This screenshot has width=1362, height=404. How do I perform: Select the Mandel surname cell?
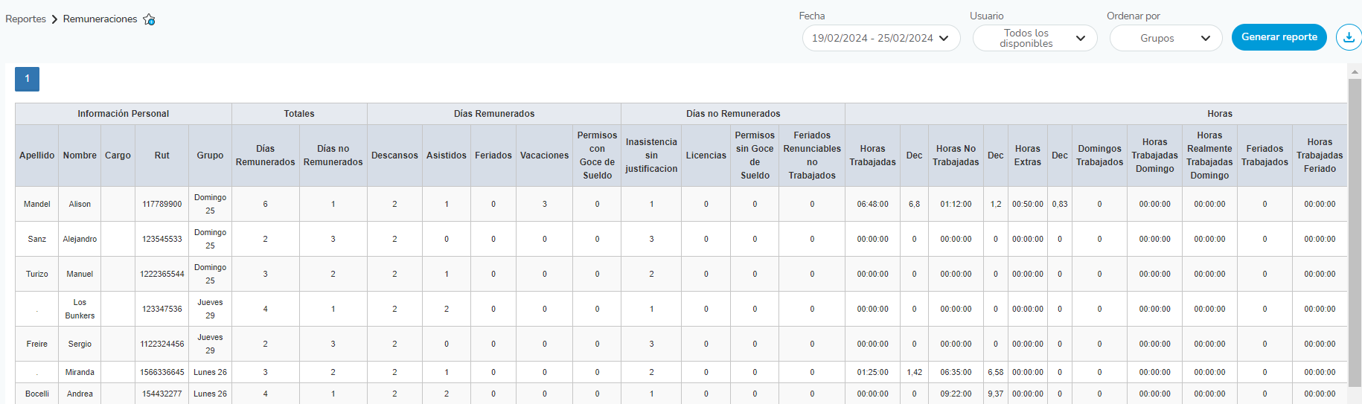tap(37, 204)
